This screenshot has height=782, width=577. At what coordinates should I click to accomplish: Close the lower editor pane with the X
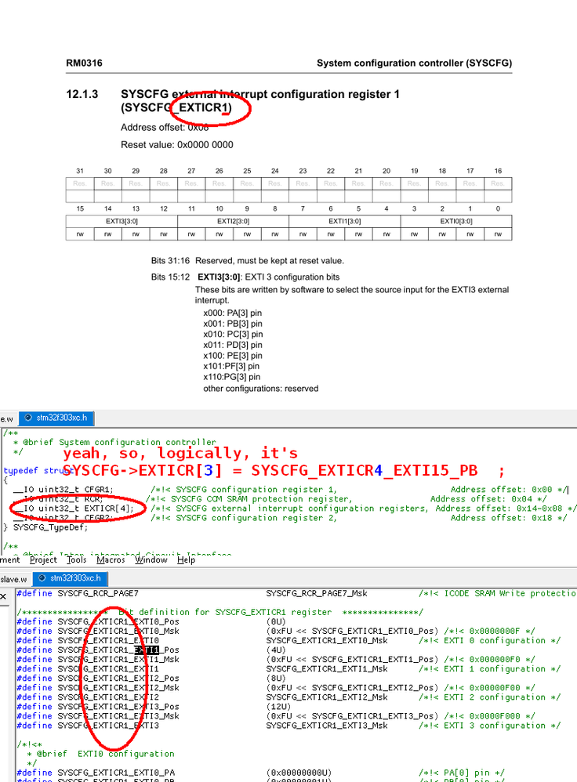[3, 596]
